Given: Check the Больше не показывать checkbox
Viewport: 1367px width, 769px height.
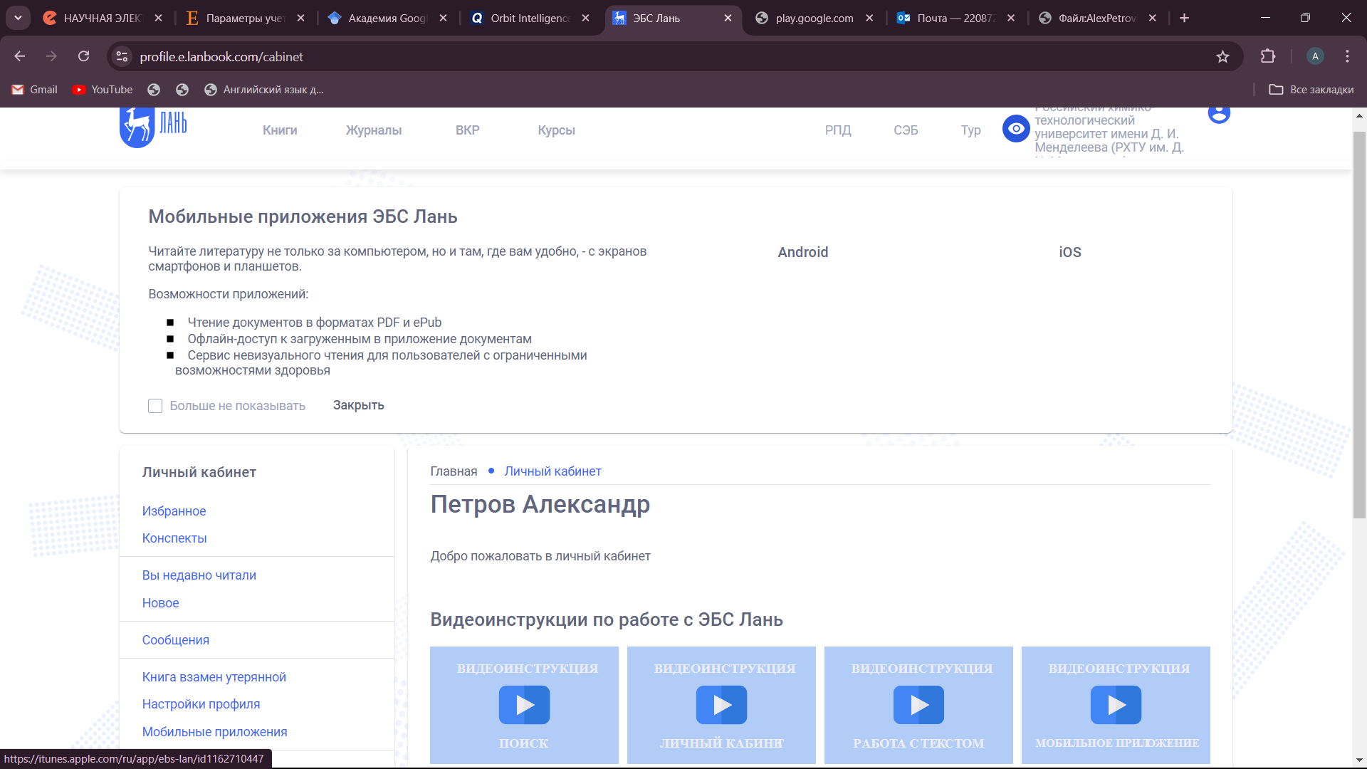Looking at the screenshot, I should tap(155, 406).
